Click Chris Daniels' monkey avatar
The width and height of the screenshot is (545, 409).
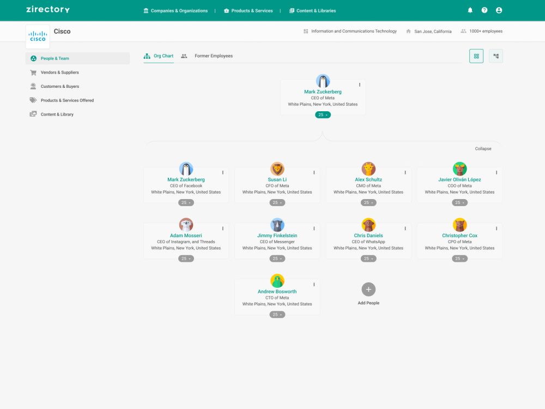click(368, 225)
